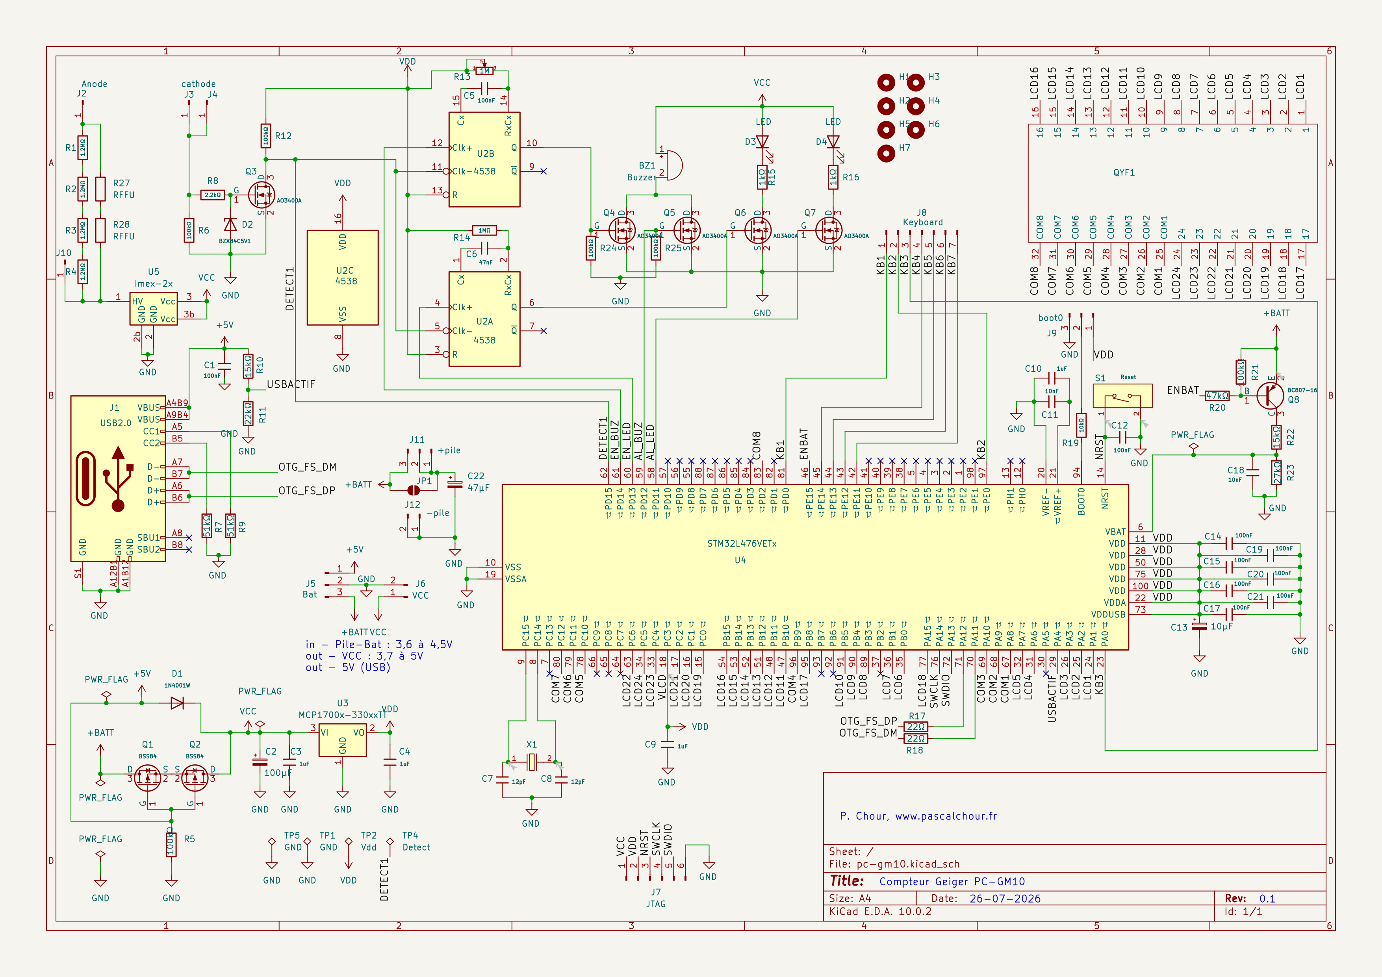This screenshot has width=1382, height=977.
Task: Select the Q4 MOSFET symbol
Action: click(622, 230)
